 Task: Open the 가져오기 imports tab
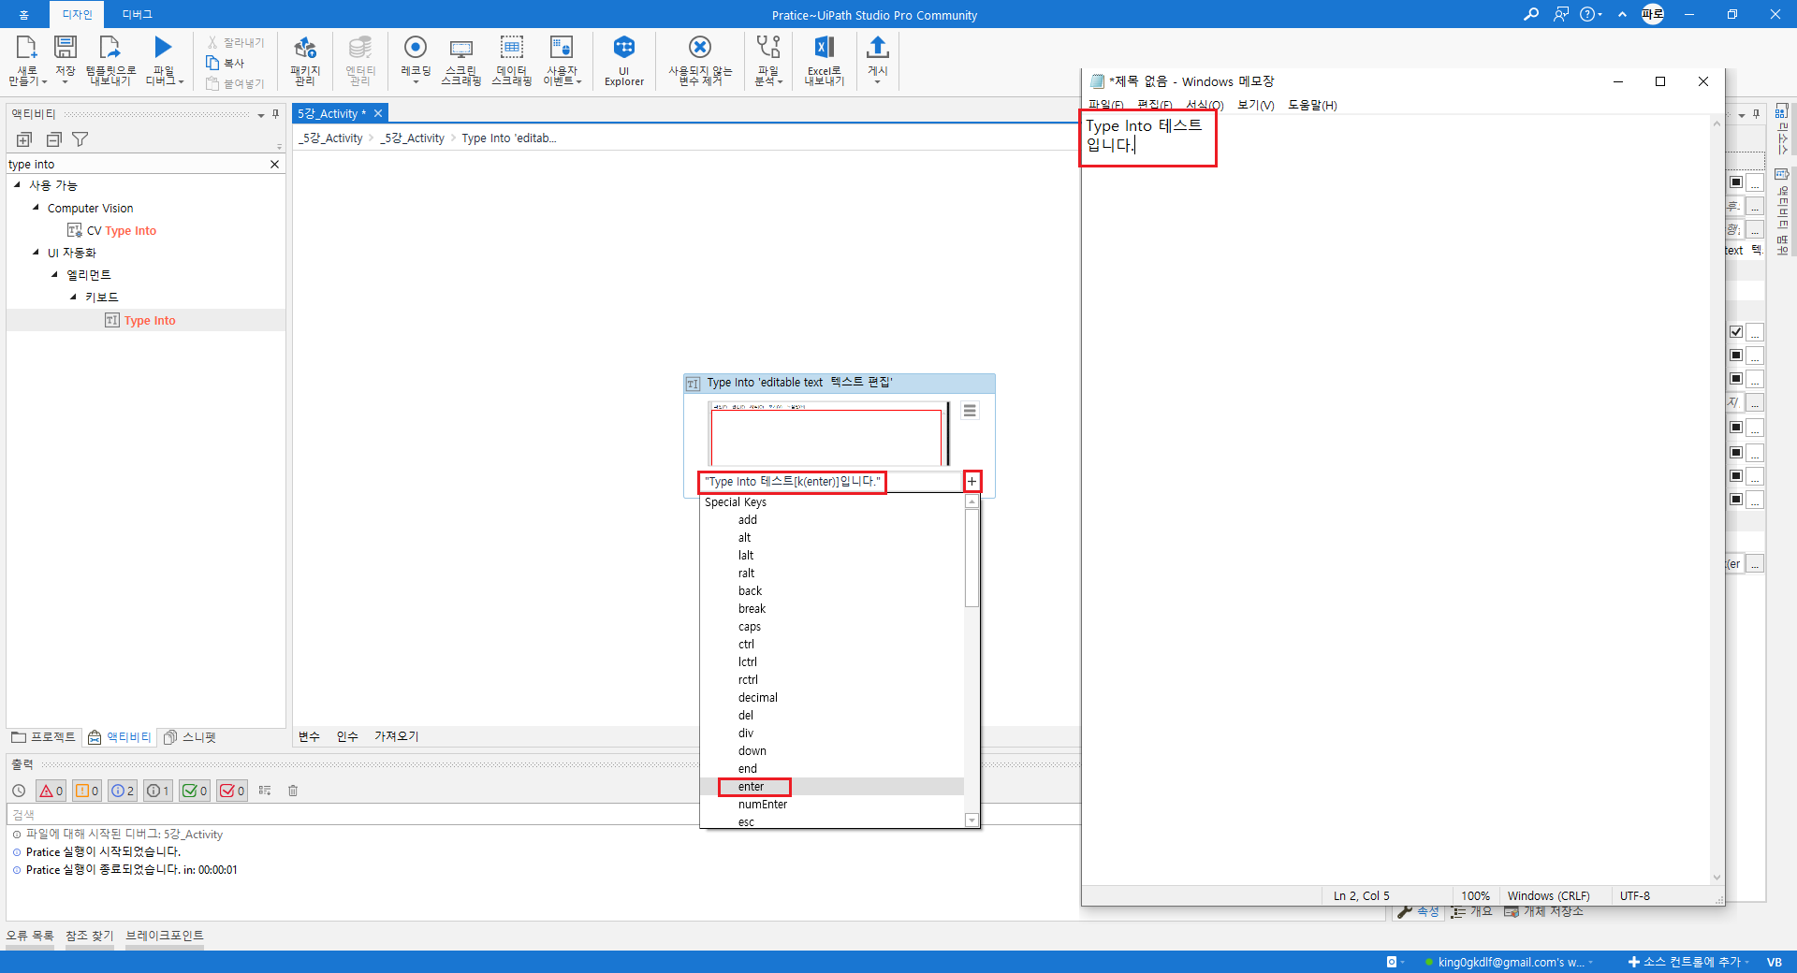[396, 736]
